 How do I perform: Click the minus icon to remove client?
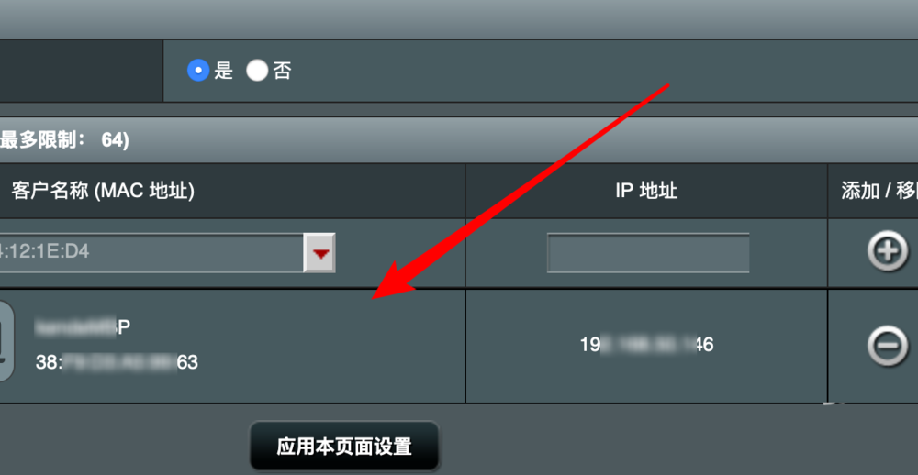tap(888, 345)
